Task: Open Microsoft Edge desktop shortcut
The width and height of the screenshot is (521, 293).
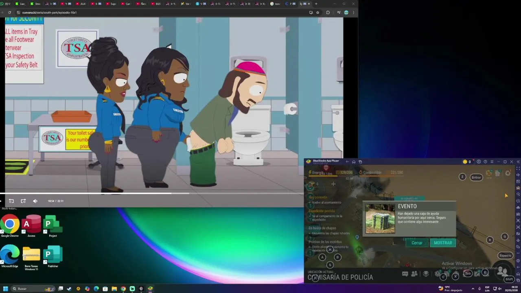Action: click(10, 257)
